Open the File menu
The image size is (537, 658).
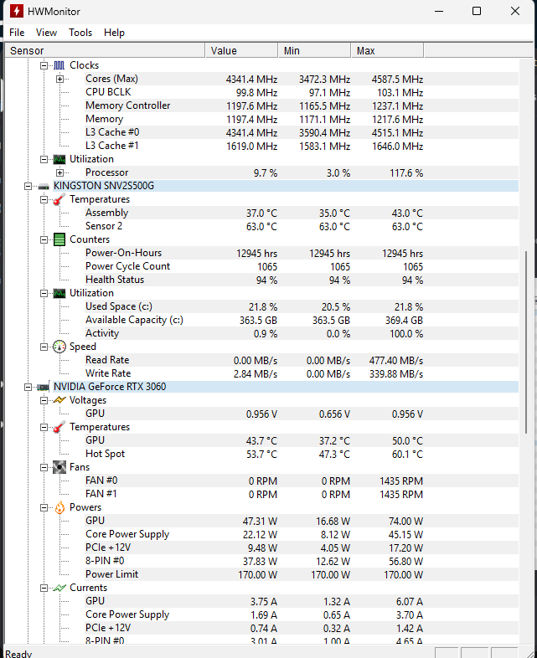click(x=17, y=33)
